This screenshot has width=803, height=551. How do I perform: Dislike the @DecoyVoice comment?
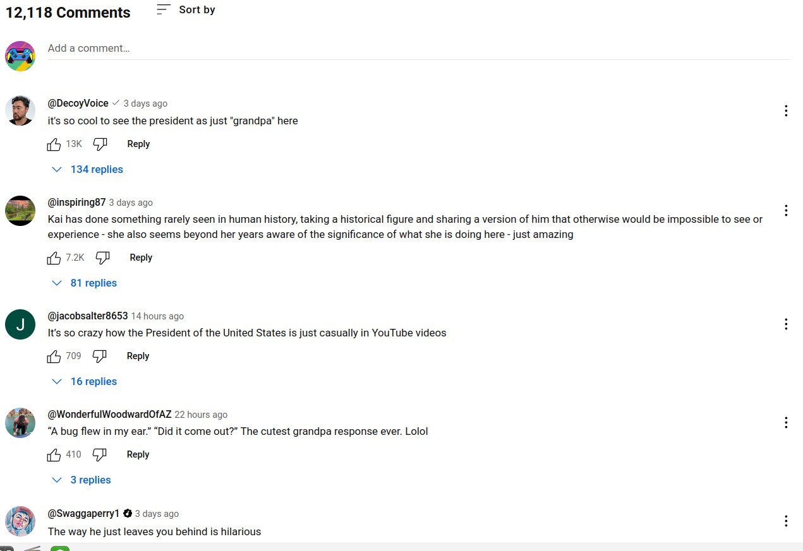pos(100,144)
